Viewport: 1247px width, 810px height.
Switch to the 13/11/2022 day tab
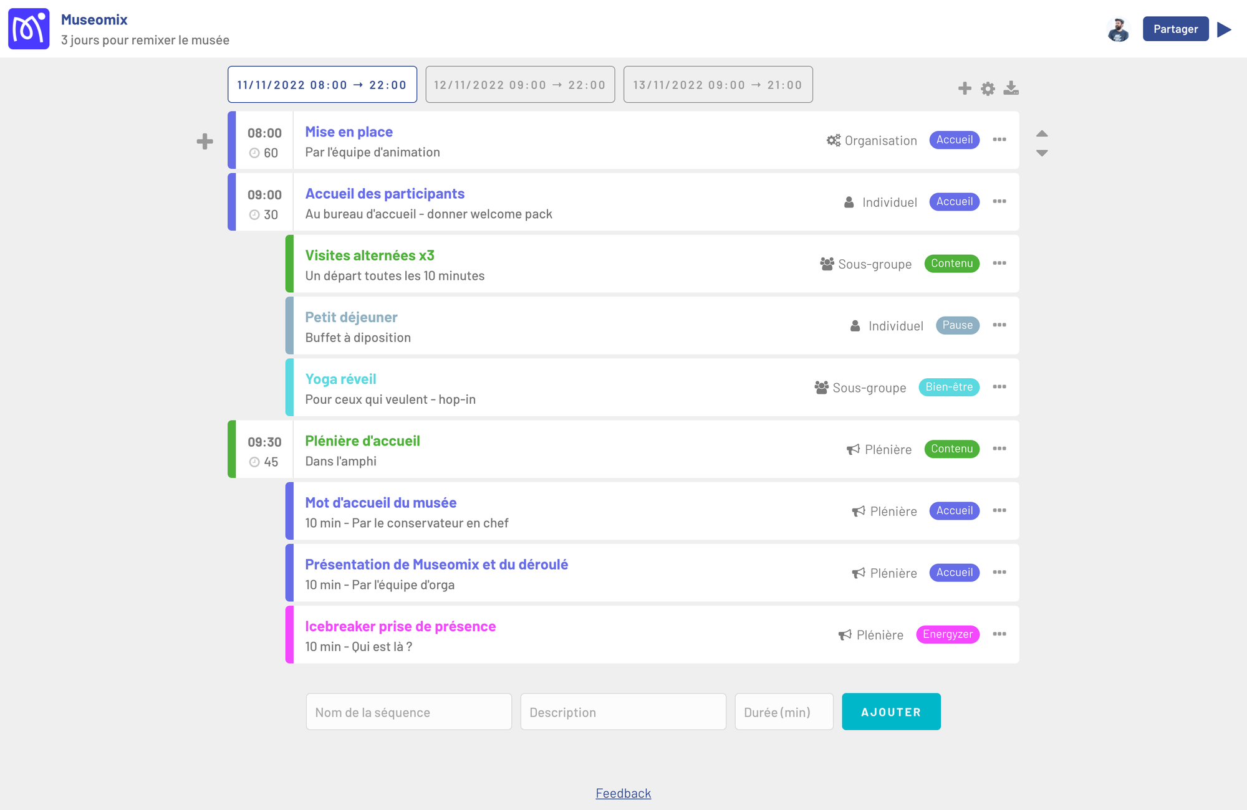pos(718,85)
